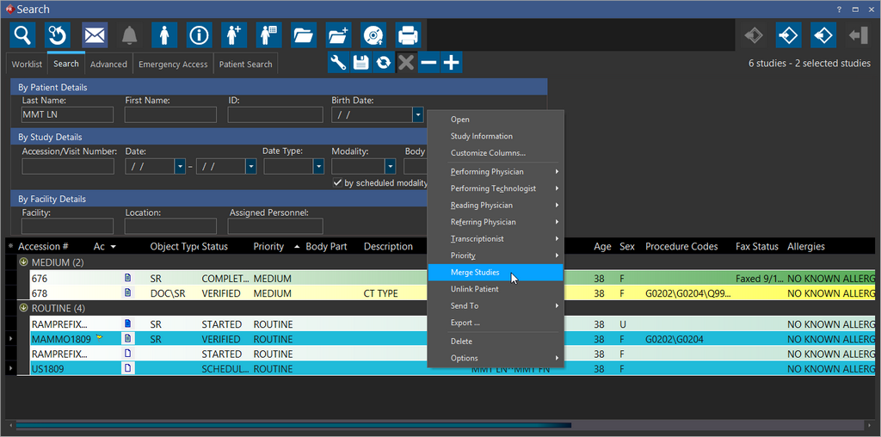Open the Emergency Access tab
The width and height of the screenshot is (881, 437).
[173, 65]
